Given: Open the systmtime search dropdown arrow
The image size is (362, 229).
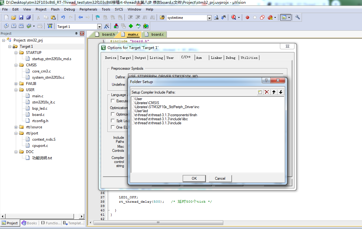Looking at the screenshot, I should coord(209,18).
